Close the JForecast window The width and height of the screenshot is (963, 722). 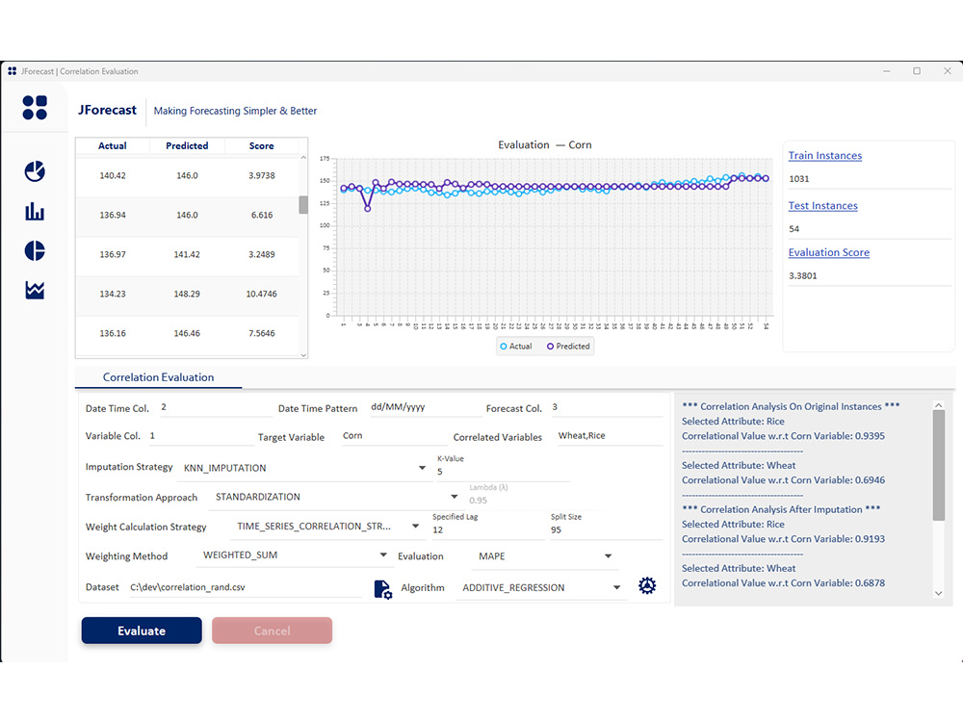[948, 71]
